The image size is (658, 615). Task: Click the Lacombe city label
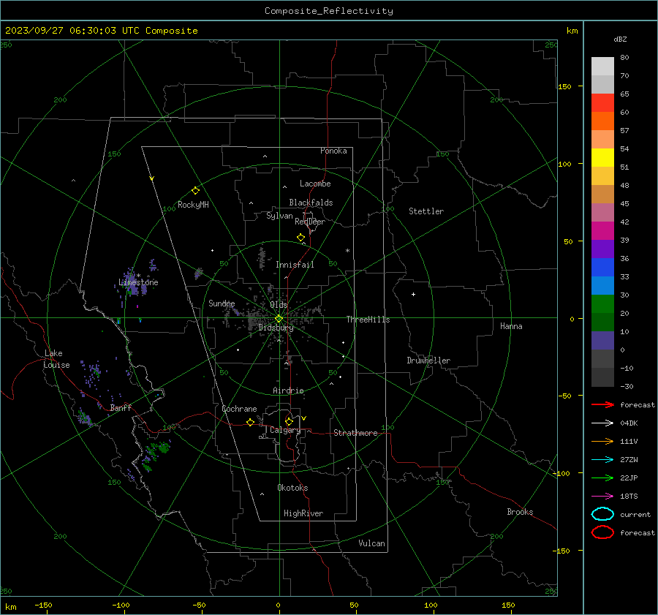pos(315,184)
